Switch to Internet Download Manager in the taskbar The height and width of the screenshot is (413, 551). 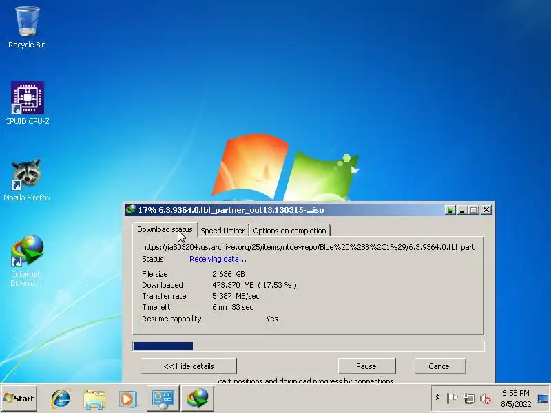pyautogui.click(x=198, y=399)
